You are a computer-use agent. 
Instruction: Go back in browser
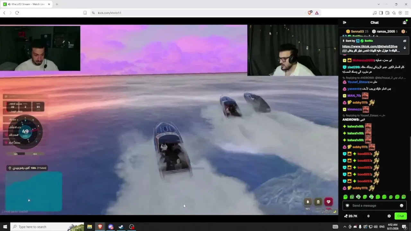point(4,13)
